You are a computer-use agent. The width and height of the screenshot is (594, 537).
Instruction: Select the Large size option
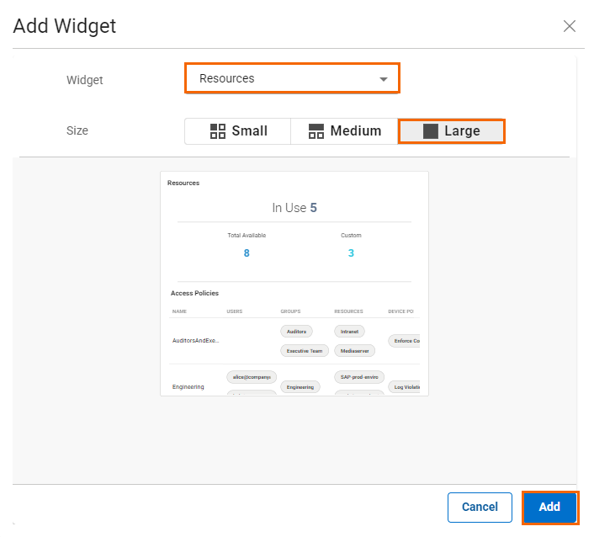(x=451, y=131)
